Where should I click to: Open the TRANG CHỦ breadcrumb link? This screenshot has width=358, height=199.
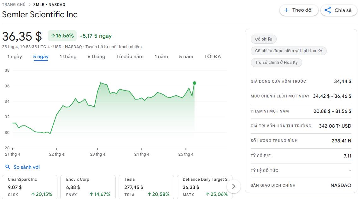pyautogui.click(x=14, y=5)
